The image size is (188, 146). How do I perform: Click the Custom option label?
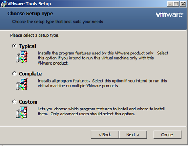(x=28, y=102)
